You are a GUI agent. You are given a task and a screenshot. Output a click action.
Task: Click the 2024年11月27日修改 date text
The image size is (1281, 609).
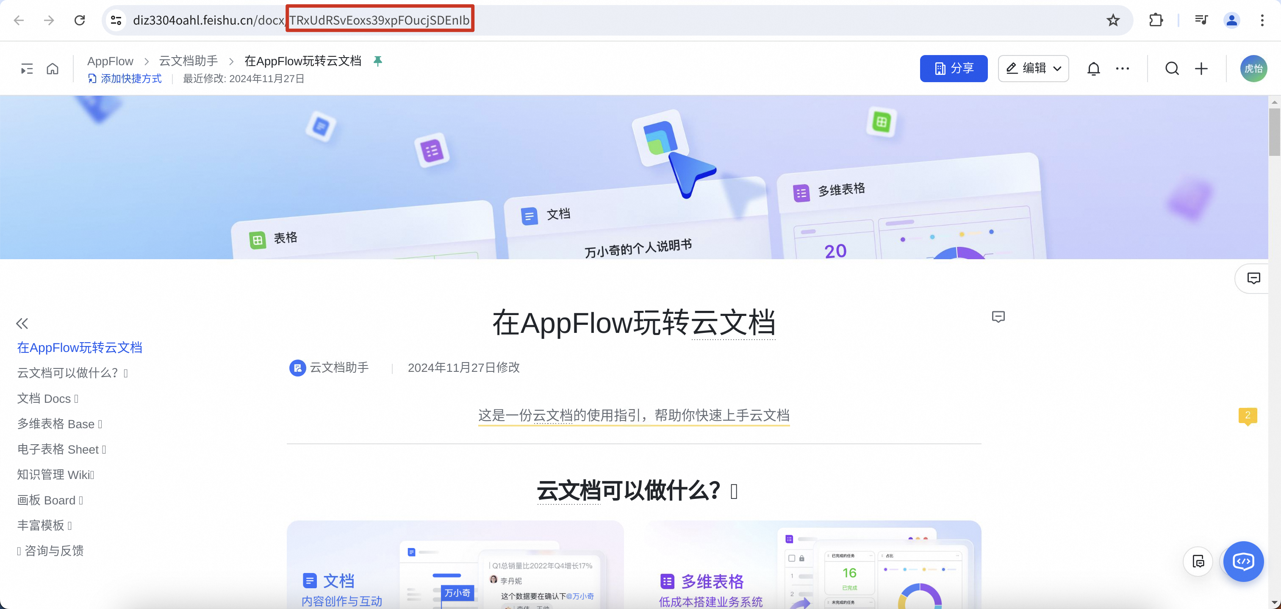click(x=463, y=367)
